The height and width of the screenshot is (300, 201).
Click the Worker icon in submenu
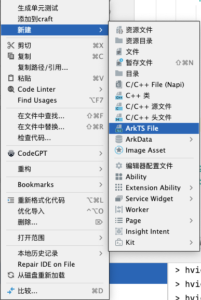tap(119, 209)
